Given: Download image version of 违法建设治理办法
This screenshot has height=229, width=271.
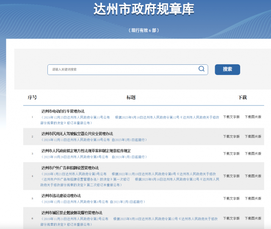Looking at the screenshot, I should click(x=253, y=199).
